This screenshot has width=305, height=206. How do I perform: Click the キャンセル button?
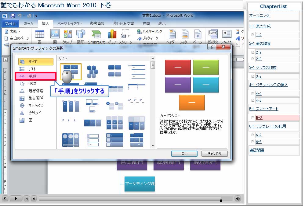[214, 153]
